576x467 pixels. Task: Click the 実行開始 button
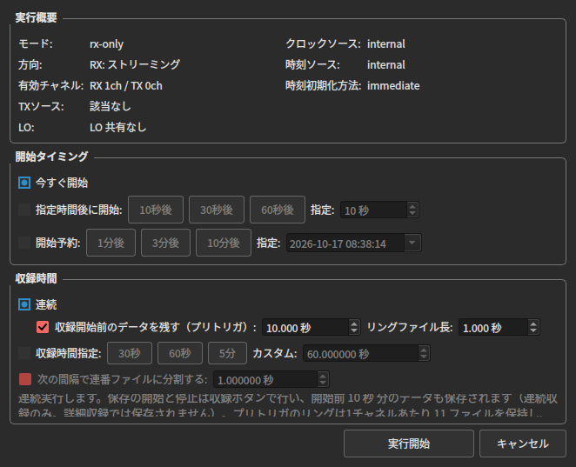point(408,444)
